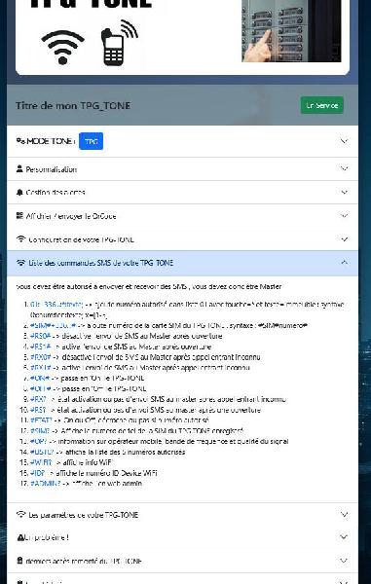Open Afficher / envoyer le QrCode header

pyautogui.click(x=182, y=216)
